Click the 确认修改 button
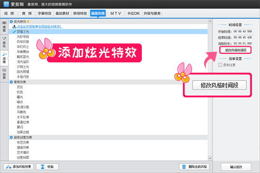Image resolution: width=260 pixels, height=173 pixels. coord(236,167)
